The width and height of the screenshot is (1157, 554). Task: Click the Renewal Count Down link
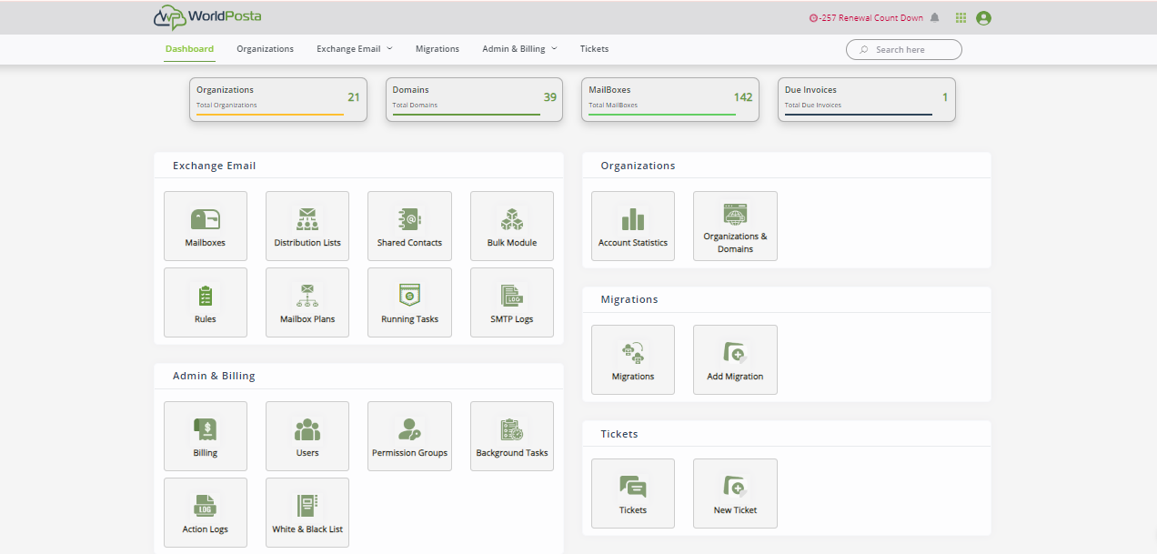[866, 18]
